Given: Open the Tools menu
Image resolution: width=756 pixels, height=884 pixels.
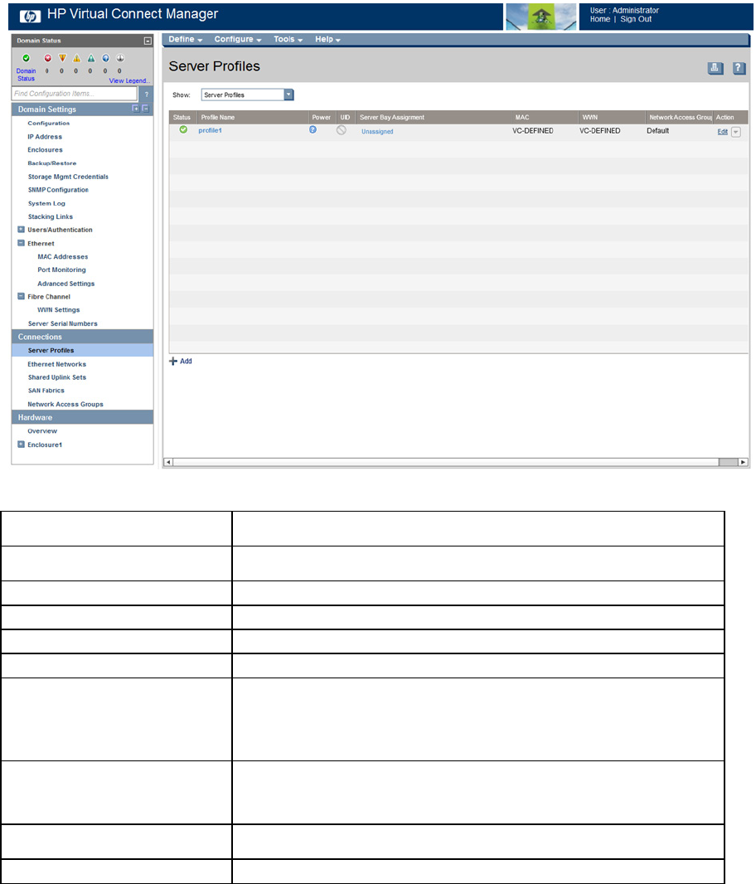Looking at the screenshot, I should [288, 39].
